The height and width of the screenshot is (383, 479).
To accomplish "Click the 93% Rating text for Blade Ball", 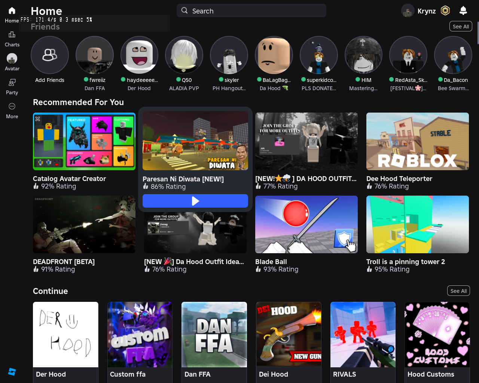I will click(281, 269).
